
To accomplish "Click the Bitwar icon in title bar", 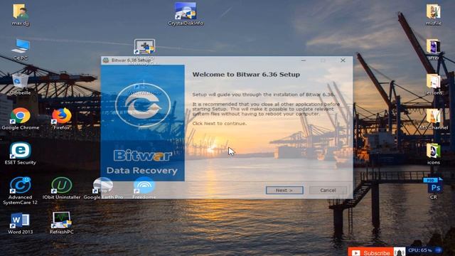I will [x=106, y=60].
